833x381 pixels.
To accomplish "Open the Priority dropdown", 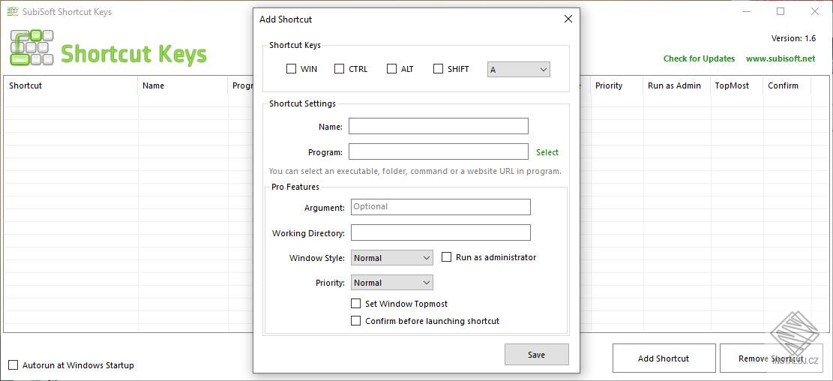I will [x=392, y=283].
